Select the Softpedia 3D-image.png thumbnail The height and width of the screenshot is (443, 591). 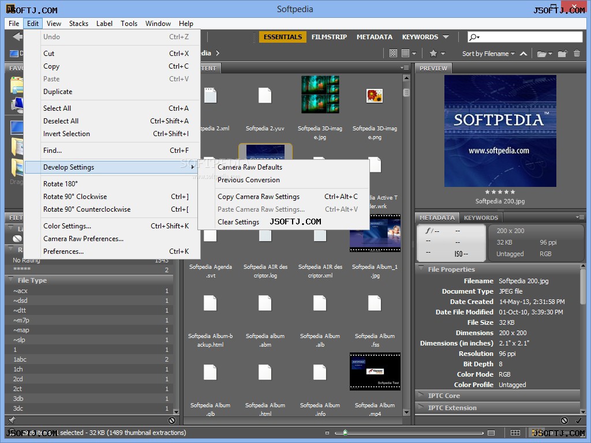pos(375,95)
